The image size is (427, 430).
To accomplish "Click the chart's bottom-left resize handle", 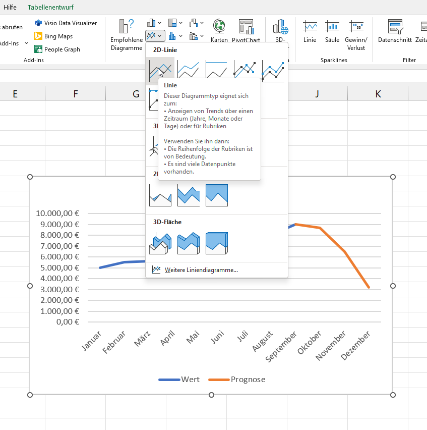I will (30, 395).
